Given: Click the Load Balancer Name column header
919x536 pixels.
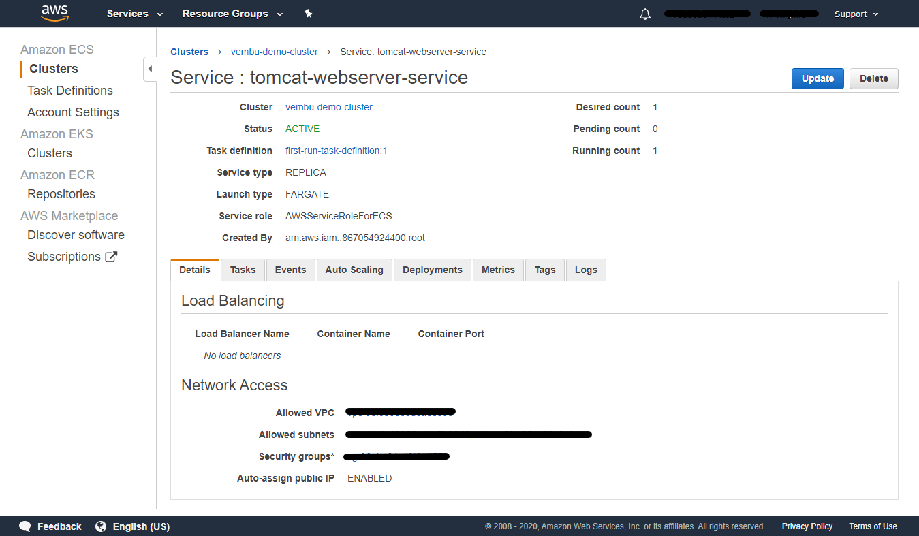Looking at the screenshot, I should pos(242,334).
